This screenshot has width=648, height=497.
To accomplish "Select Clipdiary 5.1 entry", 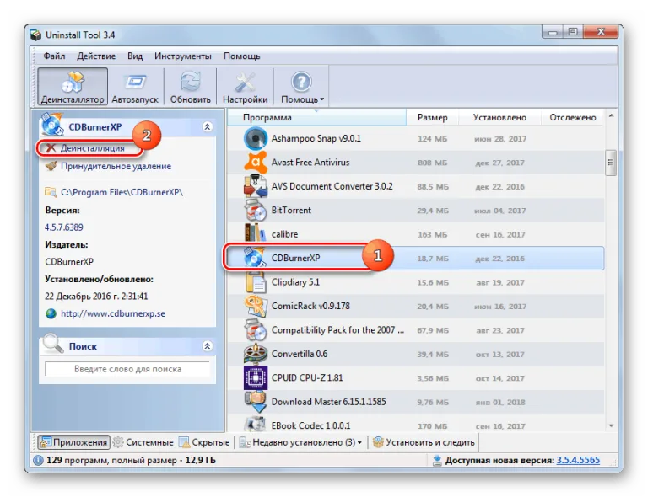I will 415,282.
